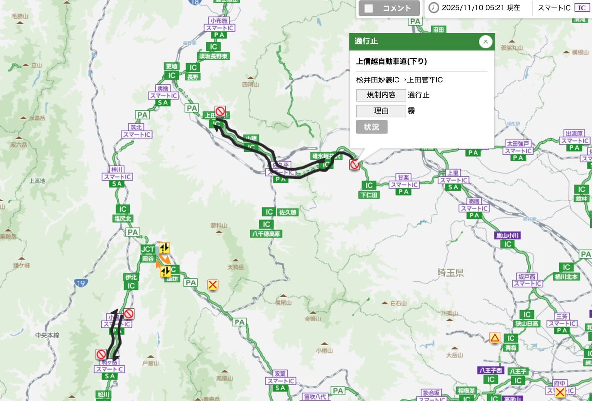Click the 理由 label button
592x401 pixels.
pos(381,111)
